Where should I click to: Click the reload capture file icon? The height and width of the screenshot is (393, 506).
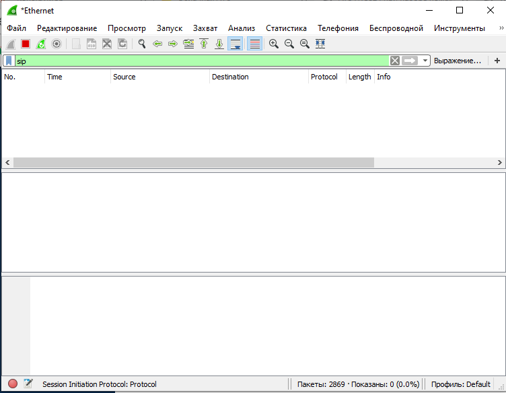tap(122, 44)
